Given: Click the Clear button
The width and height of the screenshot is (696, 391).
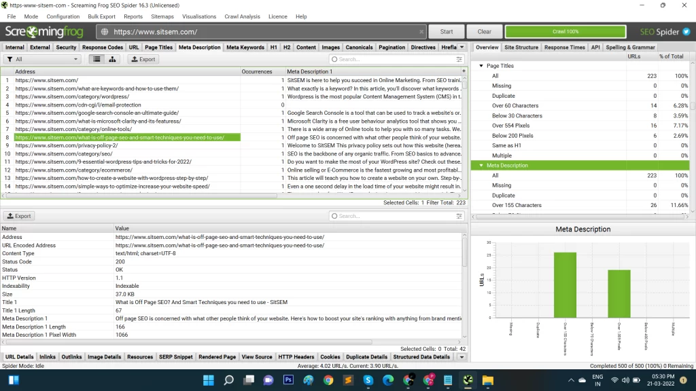Looking at the screenshot, I should tap(484, 32).
